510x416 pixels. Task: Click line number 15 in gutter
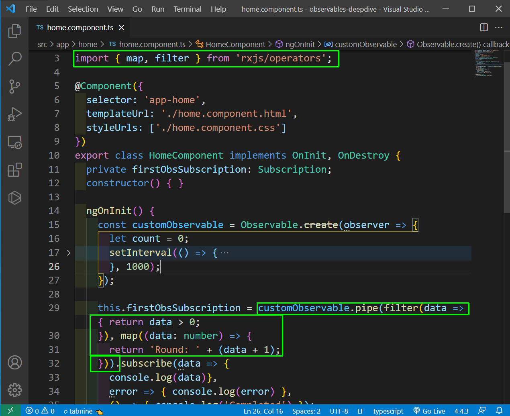click(x=54, y=225)
